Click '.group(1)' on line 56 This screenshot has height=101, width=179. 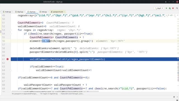[x=86, y=41]
